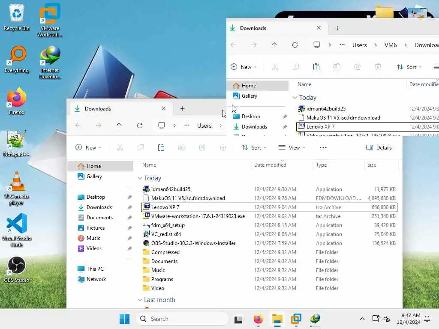The height and width of the screenshot is (329, 439).
Task: Open the Sort dropdown in back window
Action: [x=409, y=67]
